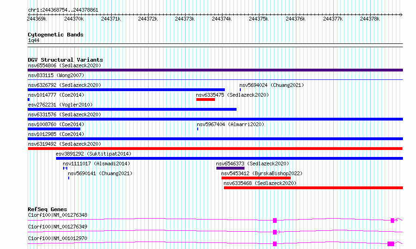Viewport: 416px width, 249px height.
Task: Open the nsv5694024 (Chuang2021) variant label
Action: pos(272,85)
